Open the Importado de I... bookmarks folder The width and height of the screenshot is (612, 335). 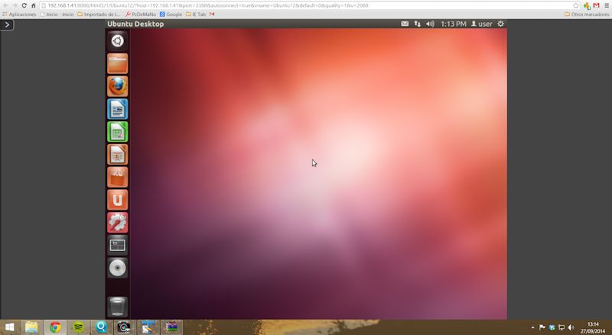point(99,14)
